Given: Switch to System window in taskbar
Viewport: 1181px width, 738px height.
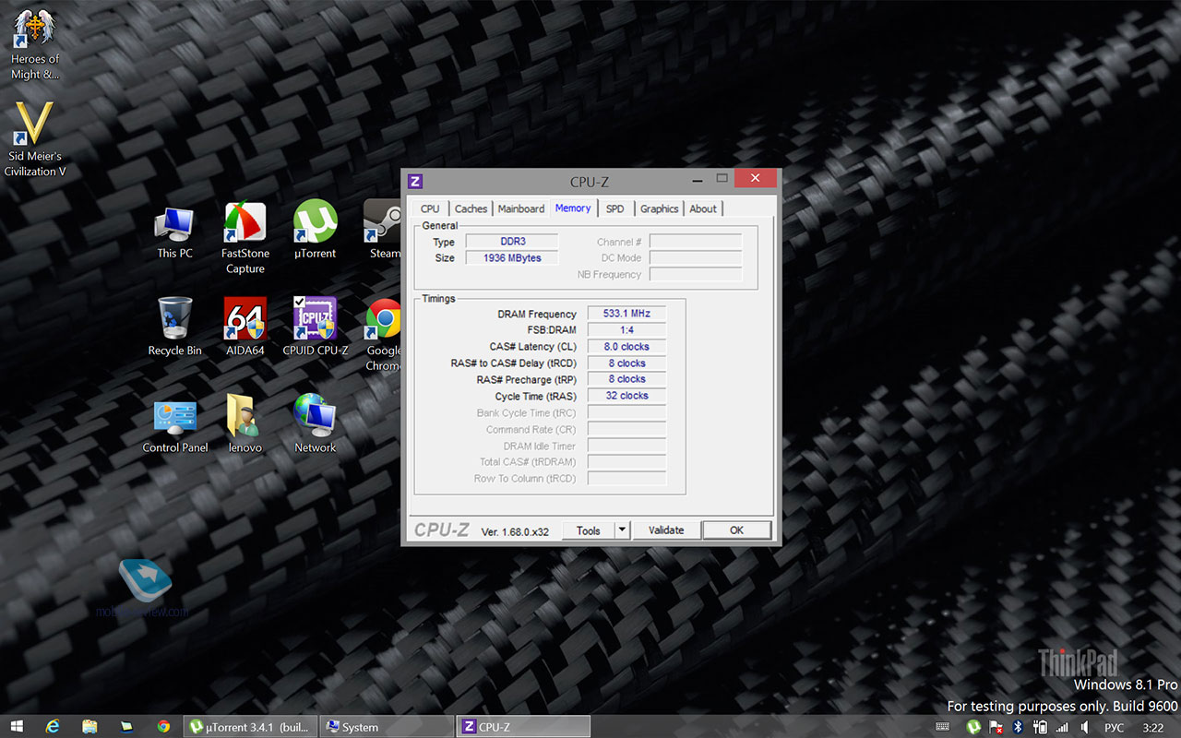Looking at the screenshot, I should point(388,727).
